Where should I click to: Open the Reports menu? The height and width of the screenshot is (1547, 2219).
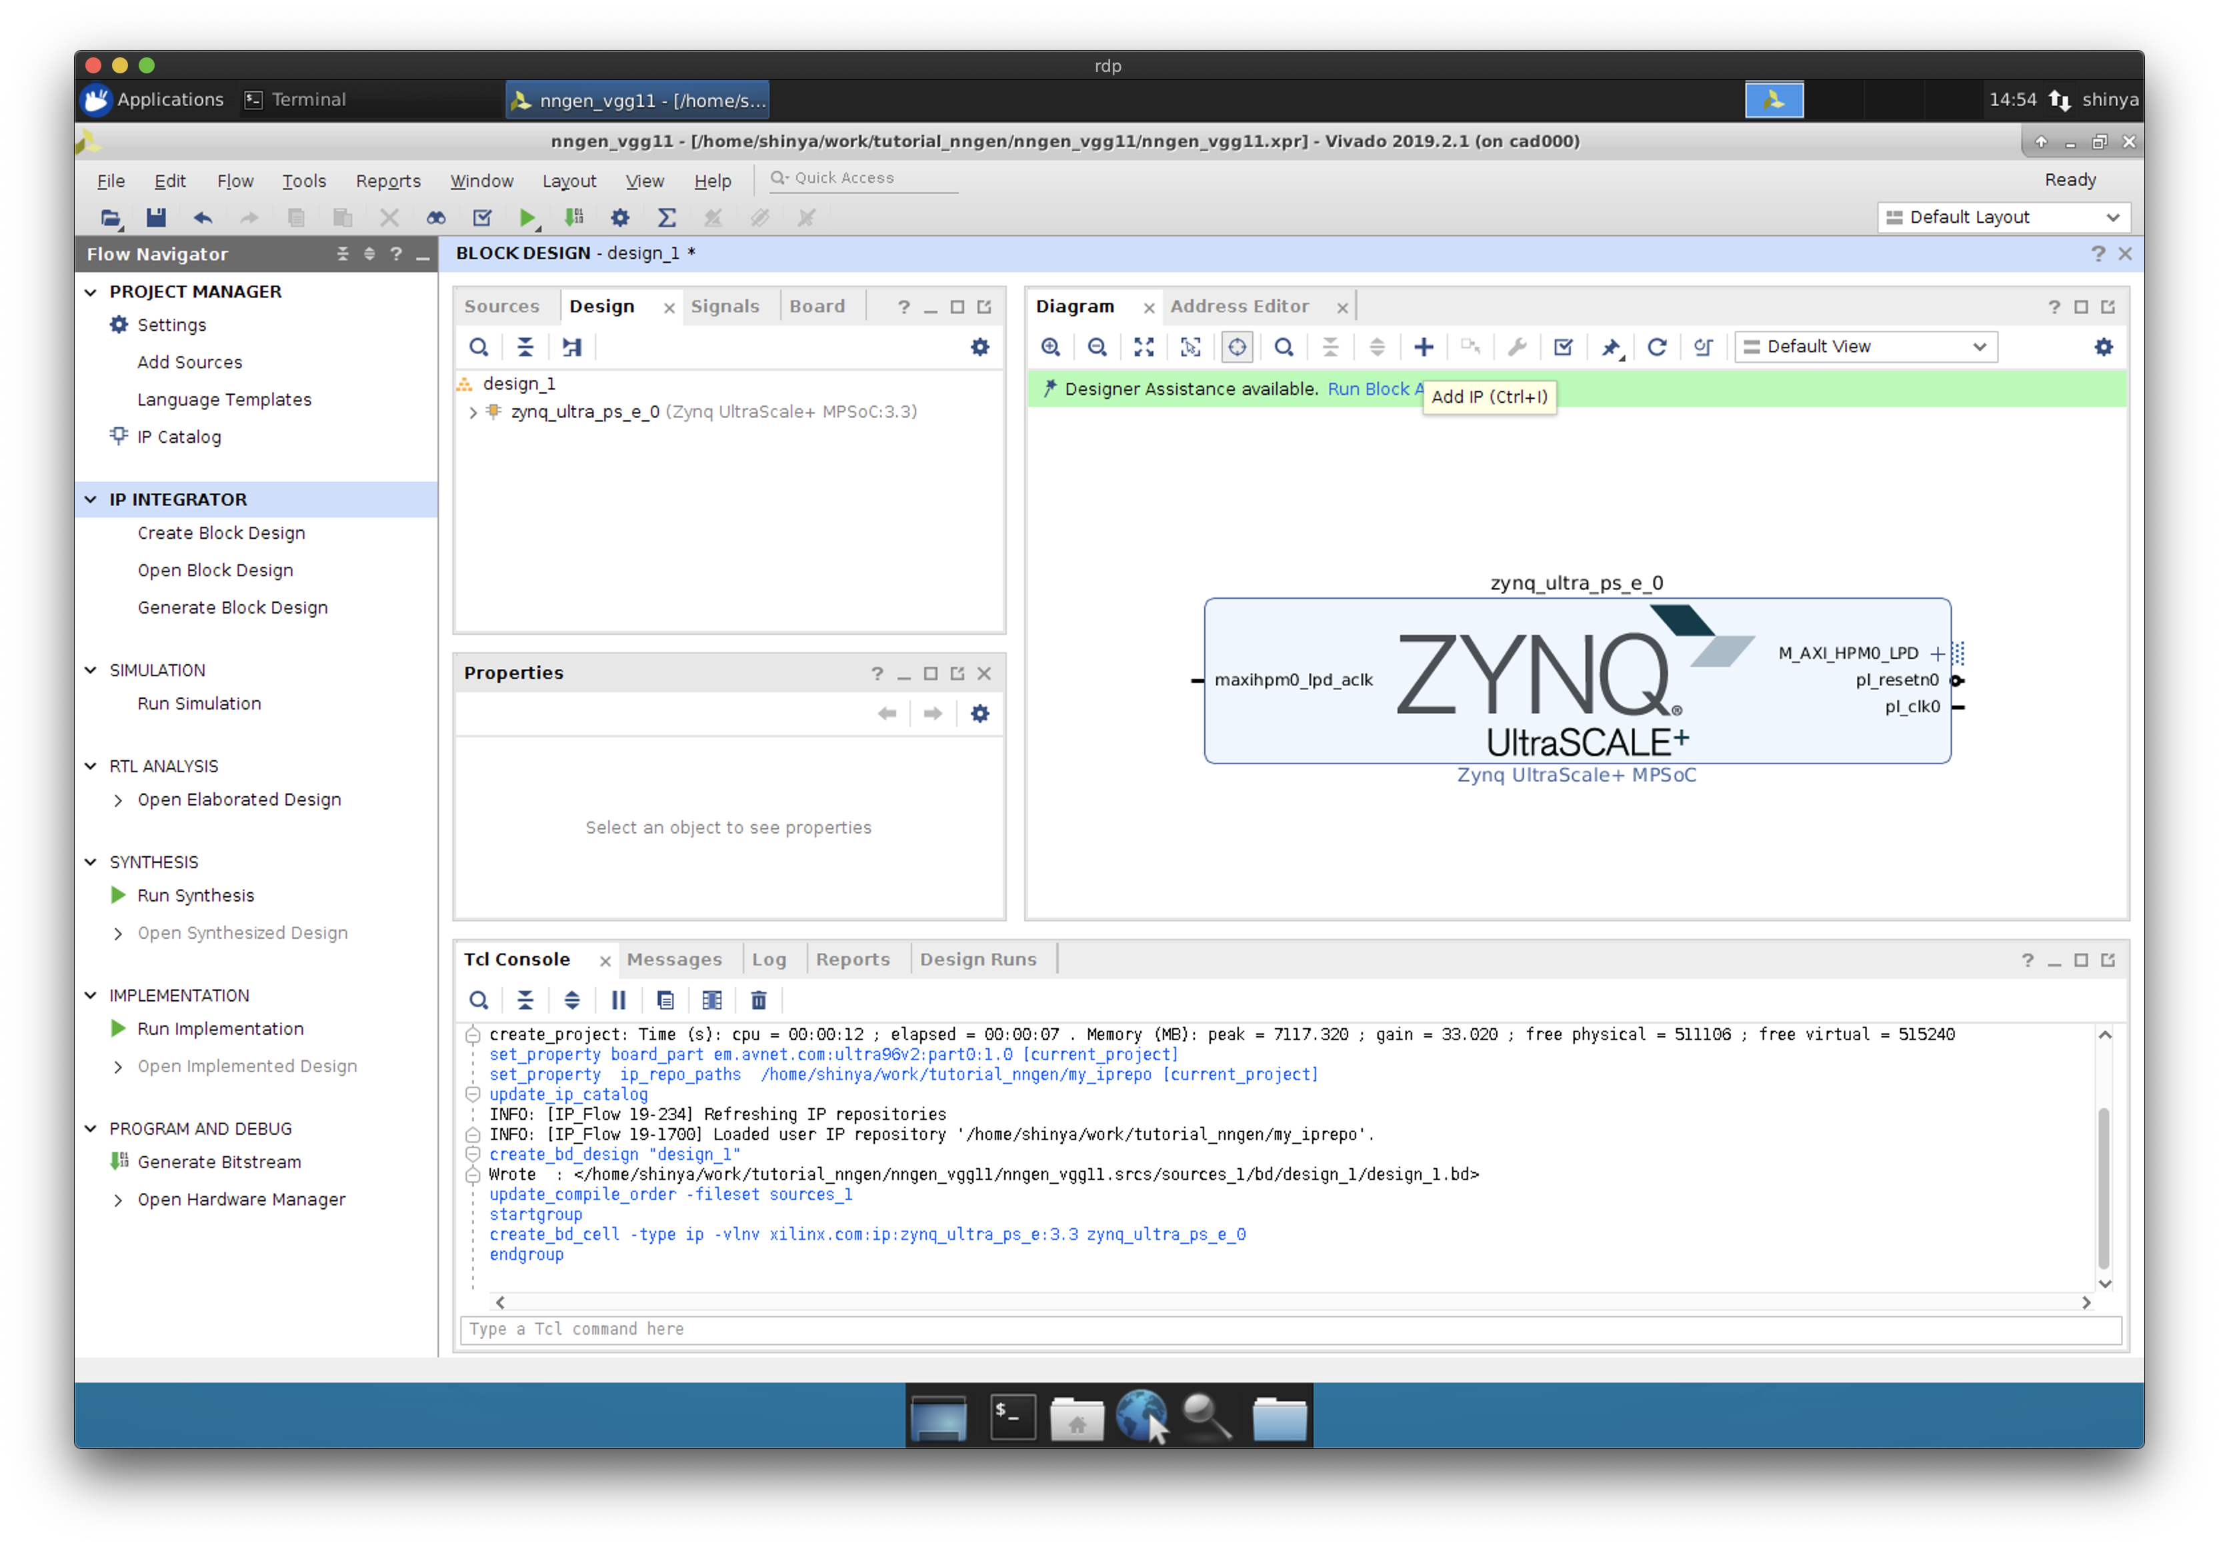tap(387, 181)
